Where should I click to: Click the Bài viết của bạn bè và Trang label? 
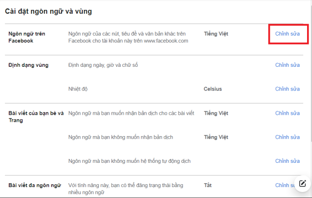[36, 117]
